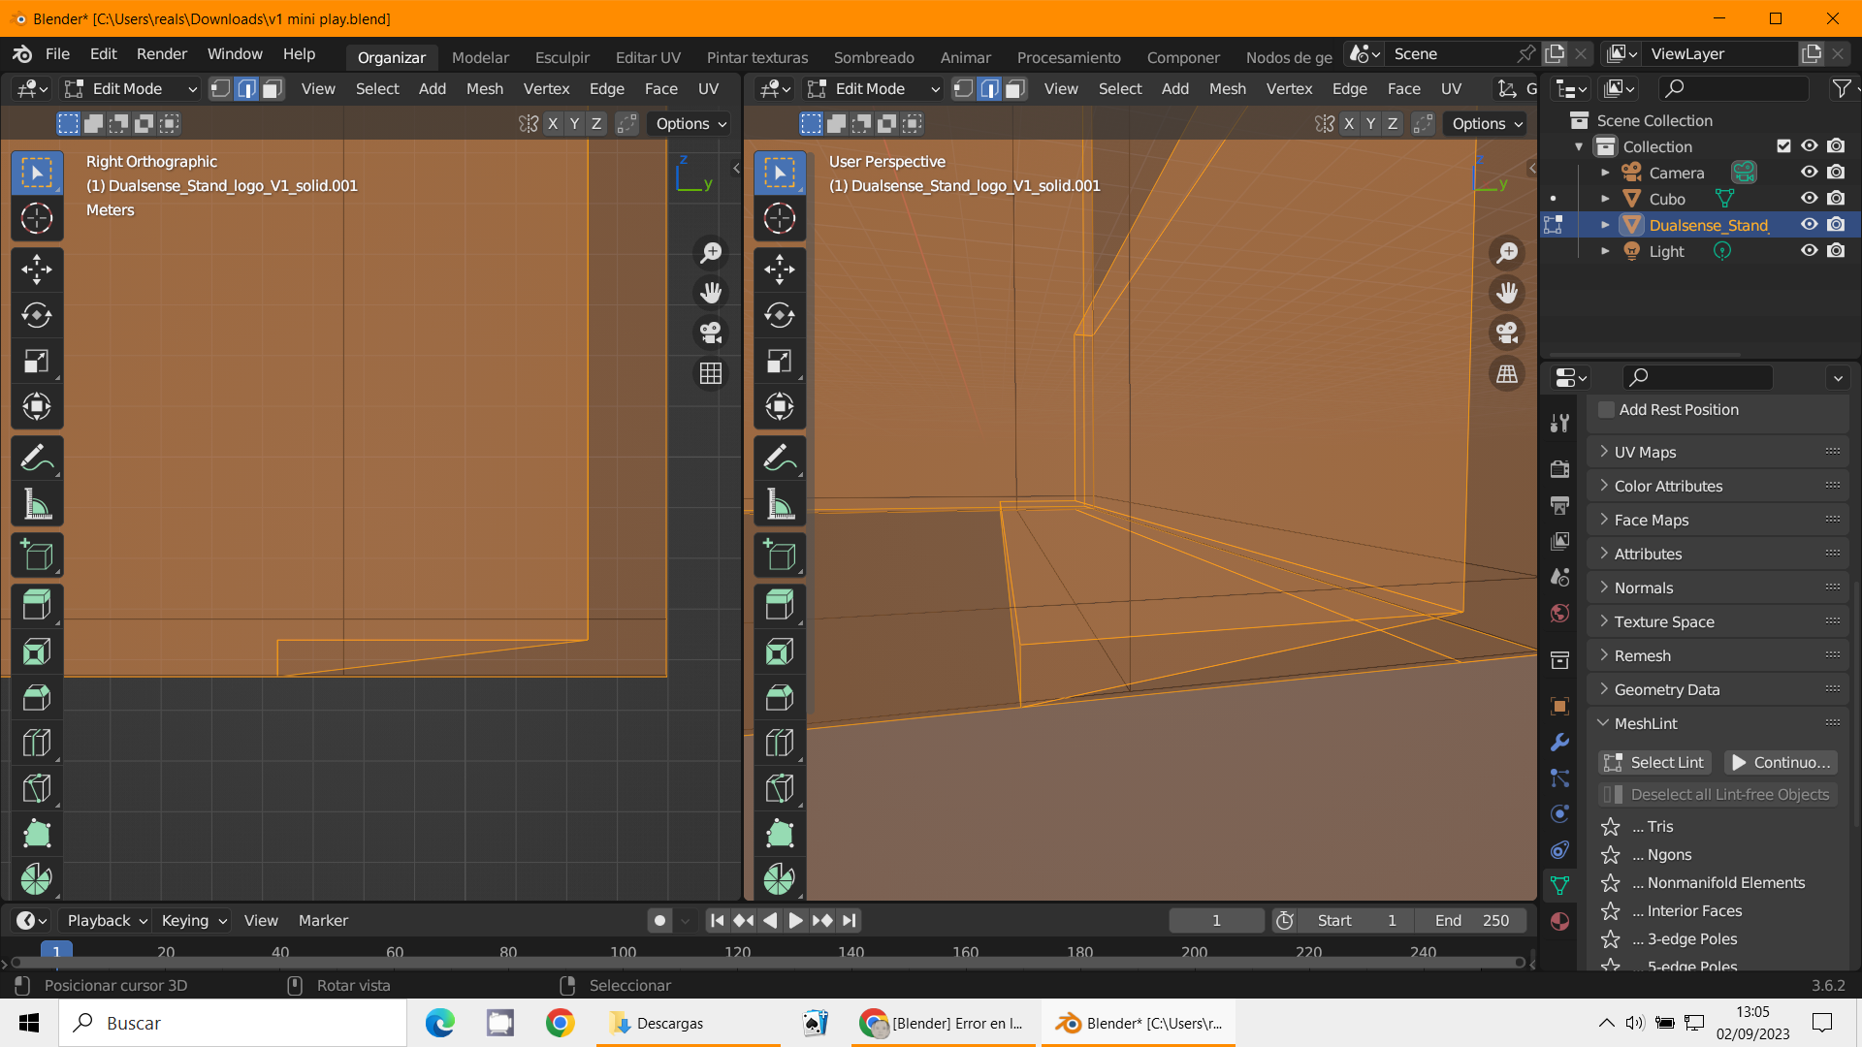Select the Move tool in left viewport
1862x1047 pixels.
coord(37,270)
